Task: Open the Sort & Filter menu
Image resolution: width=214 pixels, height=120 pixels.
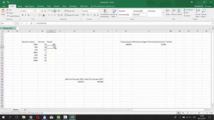Action: tap(198, 13)
